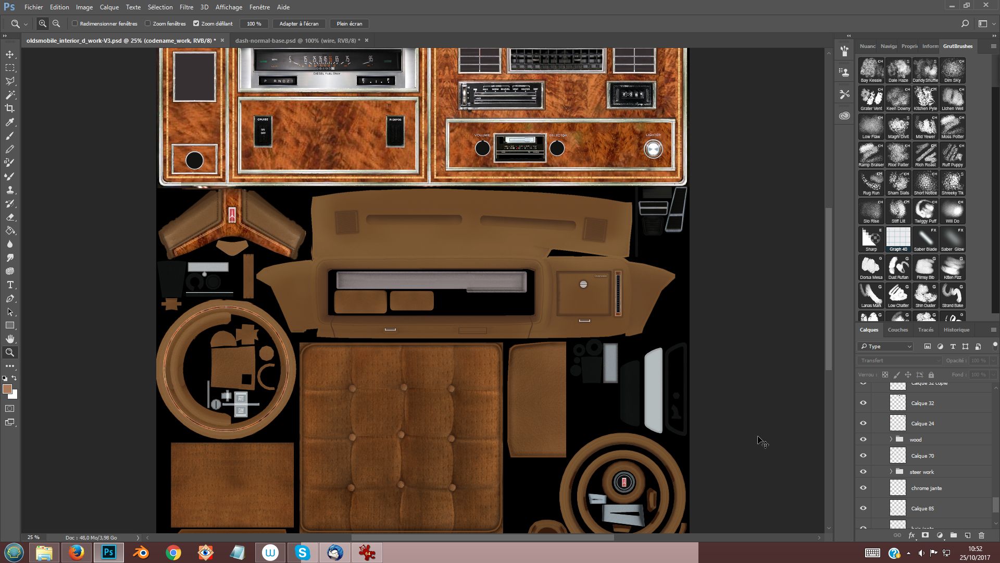Image resolution: width=1000 pixels, height=563 pixels.
Task: Enable Redimensionner fenêtres checkbox
Action: (x=75, y=23)
